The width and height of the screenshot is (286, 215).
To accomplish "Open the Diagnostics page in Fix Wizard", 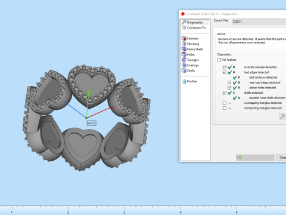I will coord(195,22).
